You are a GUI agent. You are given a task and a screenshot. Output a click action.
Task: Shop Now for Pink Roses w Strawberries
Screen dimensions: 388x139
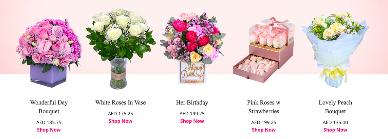click(x=263, y=130)
